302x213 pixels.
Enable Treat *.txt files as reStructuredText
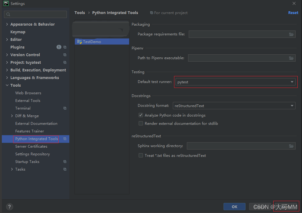click(141, 155)
